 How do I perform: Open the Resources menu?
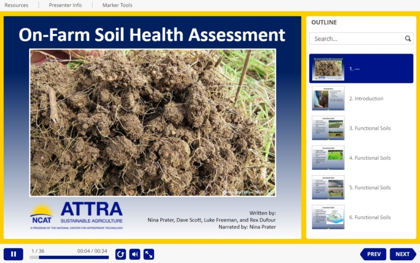pyautogui.click(x=16, y=5)
